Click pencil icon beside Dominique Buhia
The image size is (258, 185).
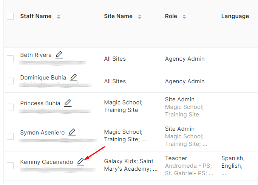pyautogui.click(x=74, y=77)
